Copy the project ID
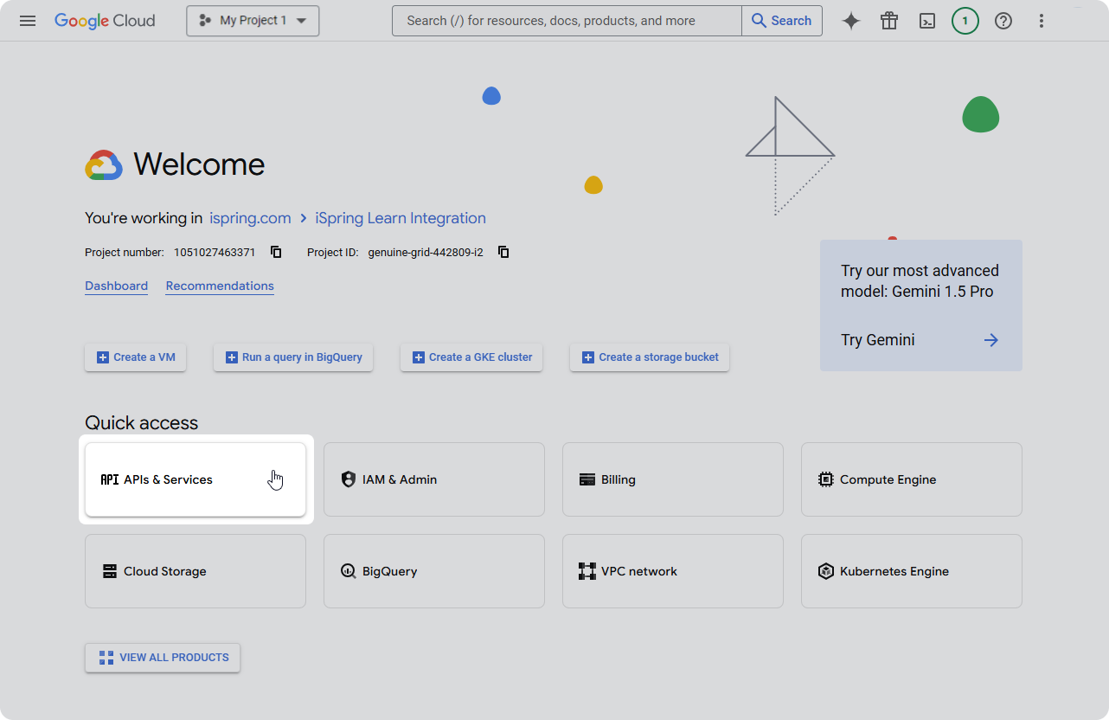Screen dimensions: 1109x720 503,252
